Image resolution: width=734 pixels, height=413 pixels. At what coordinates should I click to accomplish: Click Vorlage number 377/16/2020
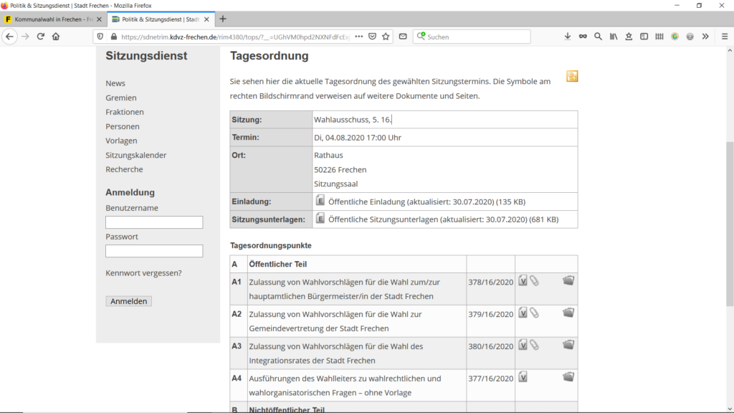pyautogui.click(x=490, y=379)
